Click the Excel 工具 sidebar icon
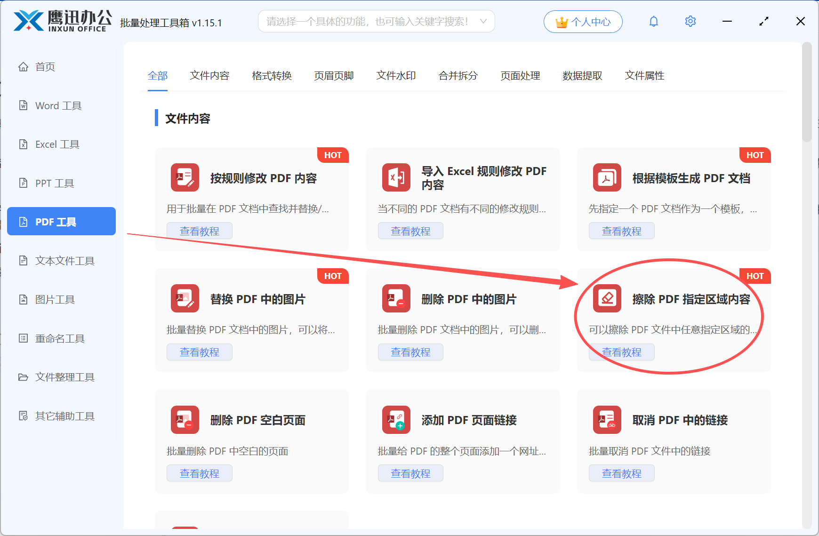 point(23,144)
